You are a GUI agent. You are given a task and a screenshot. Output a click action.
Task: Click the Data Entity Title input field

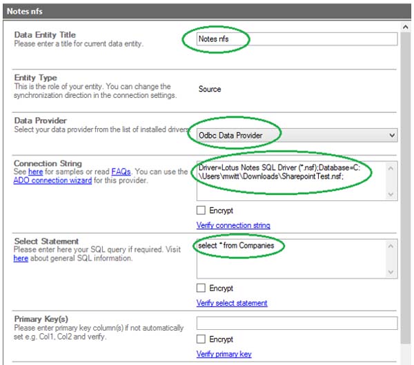click(x=297, y=39)
